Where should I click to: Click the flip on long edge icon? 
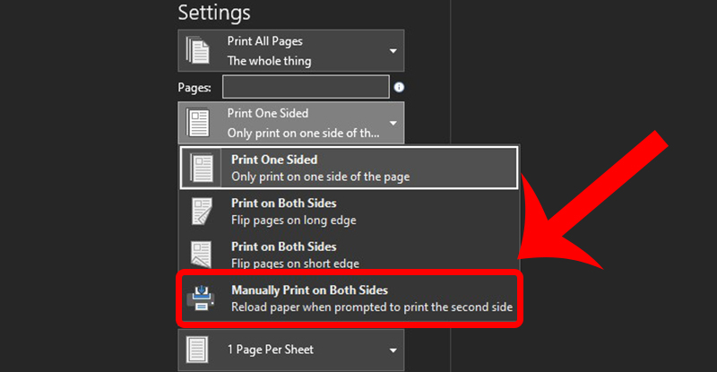pos(203,211)
